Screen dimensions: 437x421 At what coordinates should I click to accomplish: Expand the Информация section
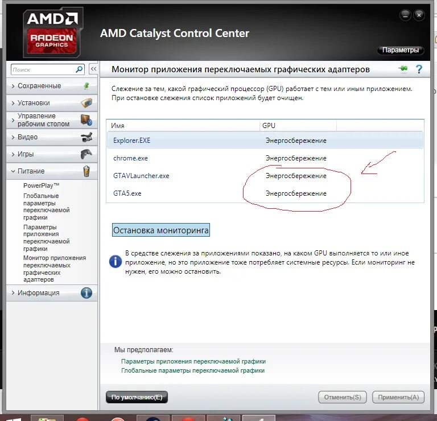pyautogui.click(x=52, y=293)
